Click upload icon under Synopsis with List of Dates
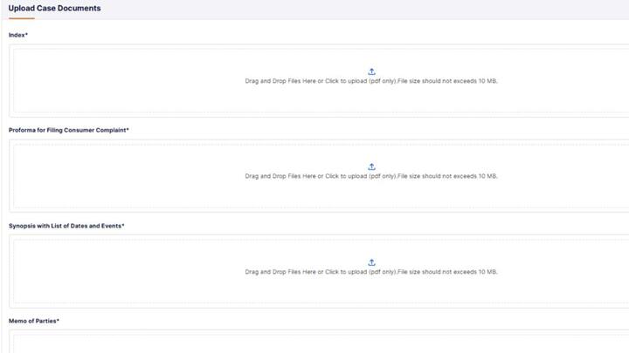The image size is (629, 353). (371, 262)
